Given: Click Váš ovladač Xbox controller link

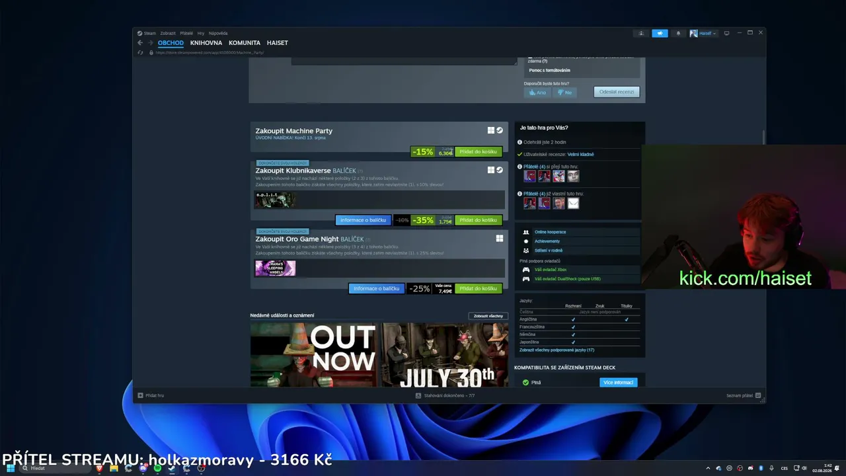Looking at the screenshot, I should click(x=551, y=270).
